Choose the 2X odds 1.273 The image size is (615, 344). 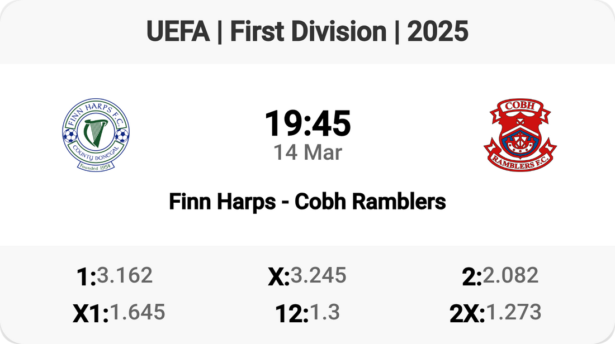(514, 312)
